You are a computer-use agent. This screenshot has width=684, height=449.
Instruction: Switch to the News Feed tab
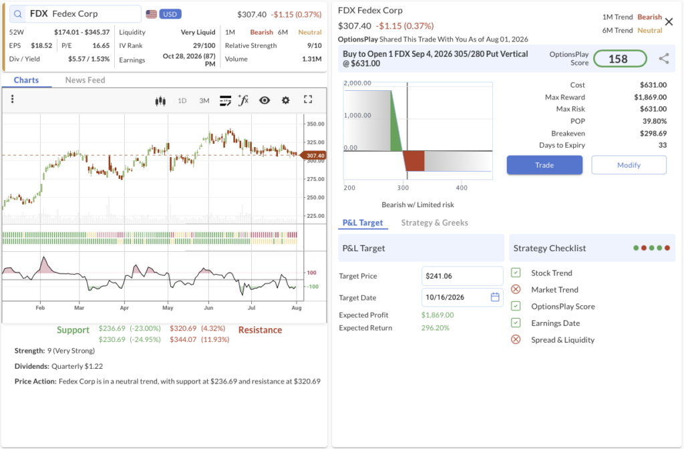coord(85,80)
